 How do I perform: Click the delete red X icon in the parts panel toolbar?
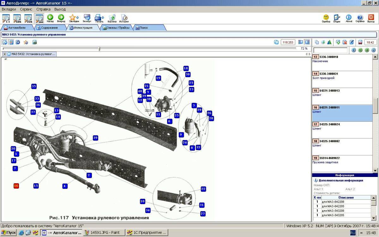[x=345, y=42]
